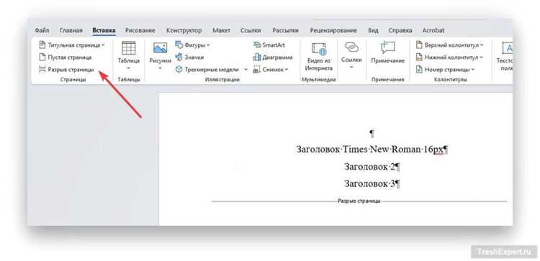540x261 pixels.
Task: Click the Диаграмма chart icon
Action: click(257, 57)
